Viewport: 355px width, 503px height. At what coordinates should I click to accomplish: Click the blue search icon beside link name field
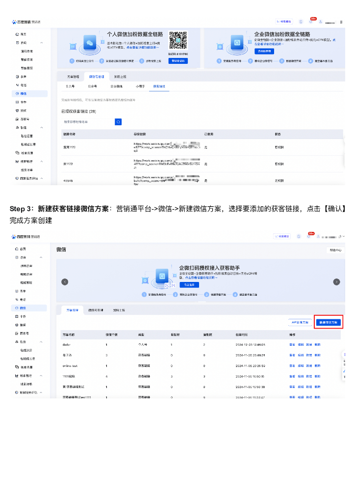tap(118, 121)
